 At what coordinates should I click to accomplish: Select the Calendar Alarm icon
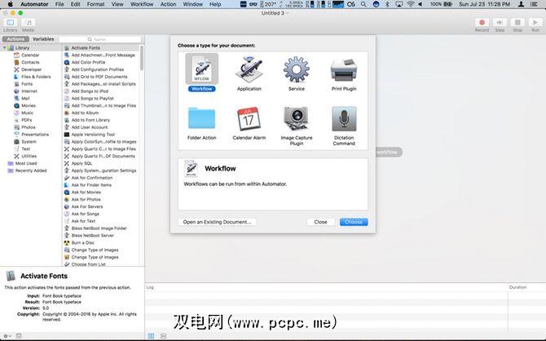pyautogui.click(x=249, y=118)
